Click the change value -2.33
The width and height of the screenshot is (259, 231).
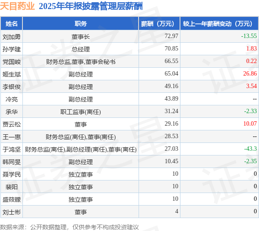point(250,111)
